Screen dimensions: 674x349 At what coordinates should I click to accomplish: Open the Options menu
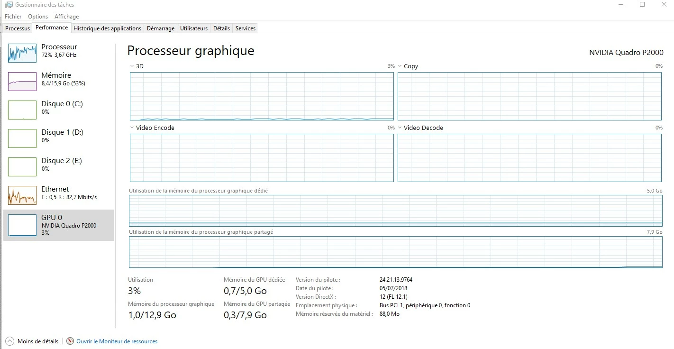(38, 17)
